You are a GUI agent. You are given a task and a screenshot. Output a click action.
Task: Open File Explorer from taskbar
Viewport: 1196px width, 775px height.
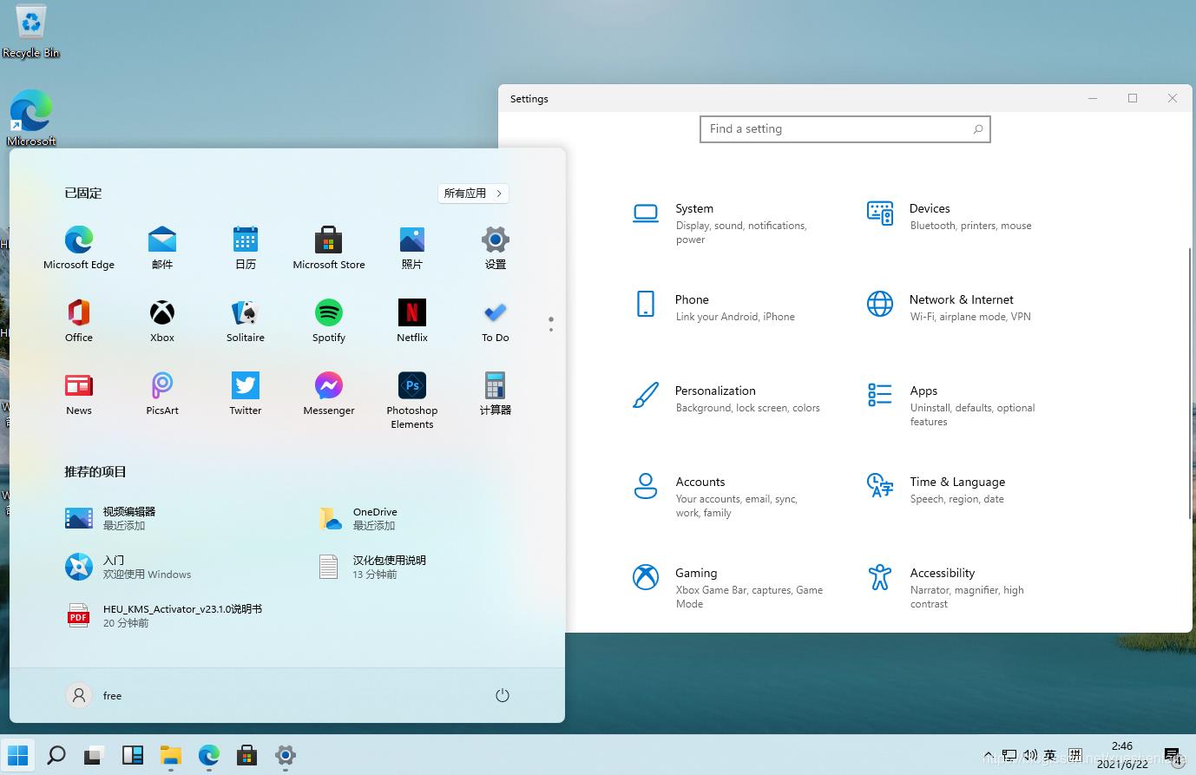[x=171, y=755]
